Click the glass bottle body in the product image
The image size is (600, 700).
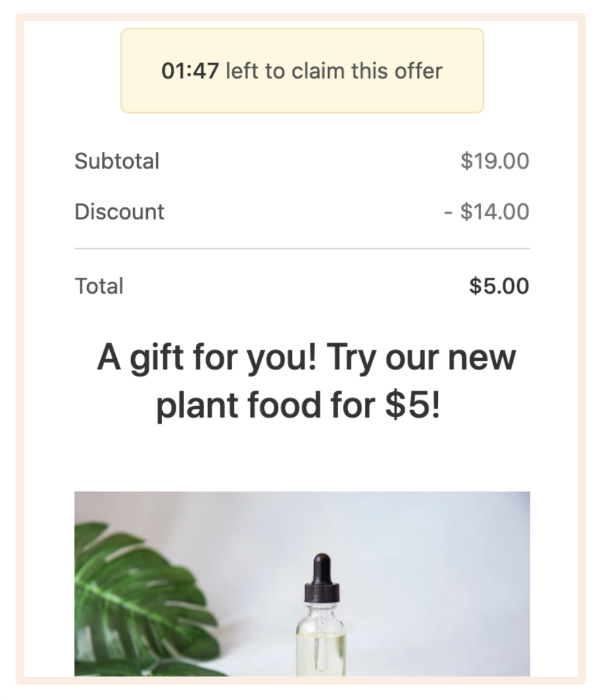click(320, 639)
